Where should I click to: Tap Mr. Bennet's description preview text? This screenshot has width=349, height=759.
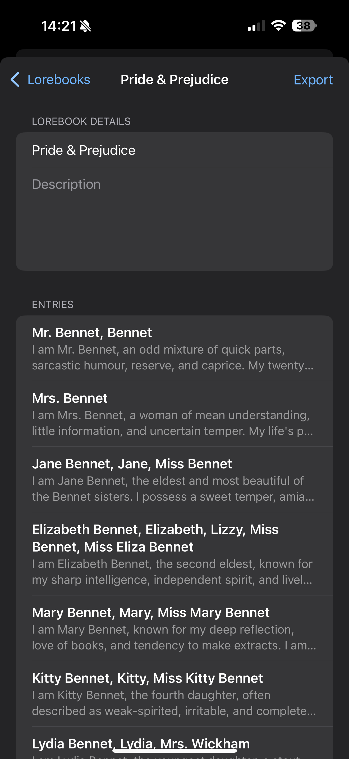pos(173,357)
